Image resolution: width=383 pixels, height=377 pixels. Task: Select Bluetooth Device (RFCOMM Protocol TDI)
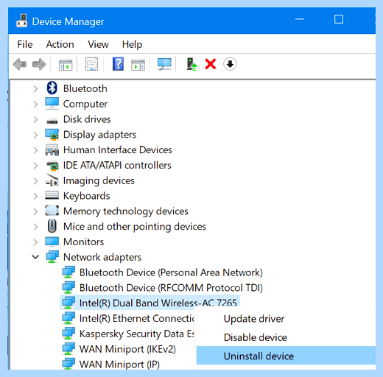click(171, 288)
